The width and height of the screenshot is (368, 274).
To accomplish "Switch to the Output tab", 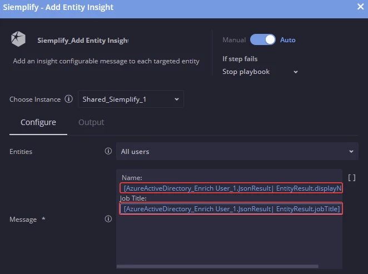I will pos(91,122).
